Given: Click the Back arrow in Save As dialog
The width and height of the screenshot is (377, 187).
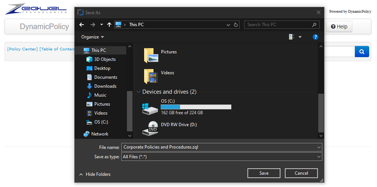Looking at the screenshot, I should 82,25.
